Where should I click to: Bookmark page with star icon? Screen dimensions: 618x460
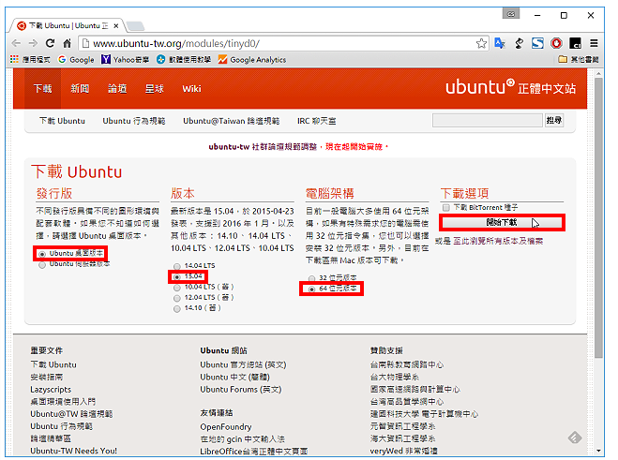click(481, 43)
